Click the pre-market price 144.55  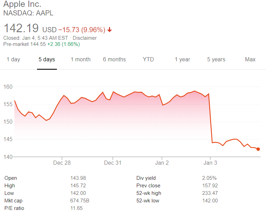point(38,44)
